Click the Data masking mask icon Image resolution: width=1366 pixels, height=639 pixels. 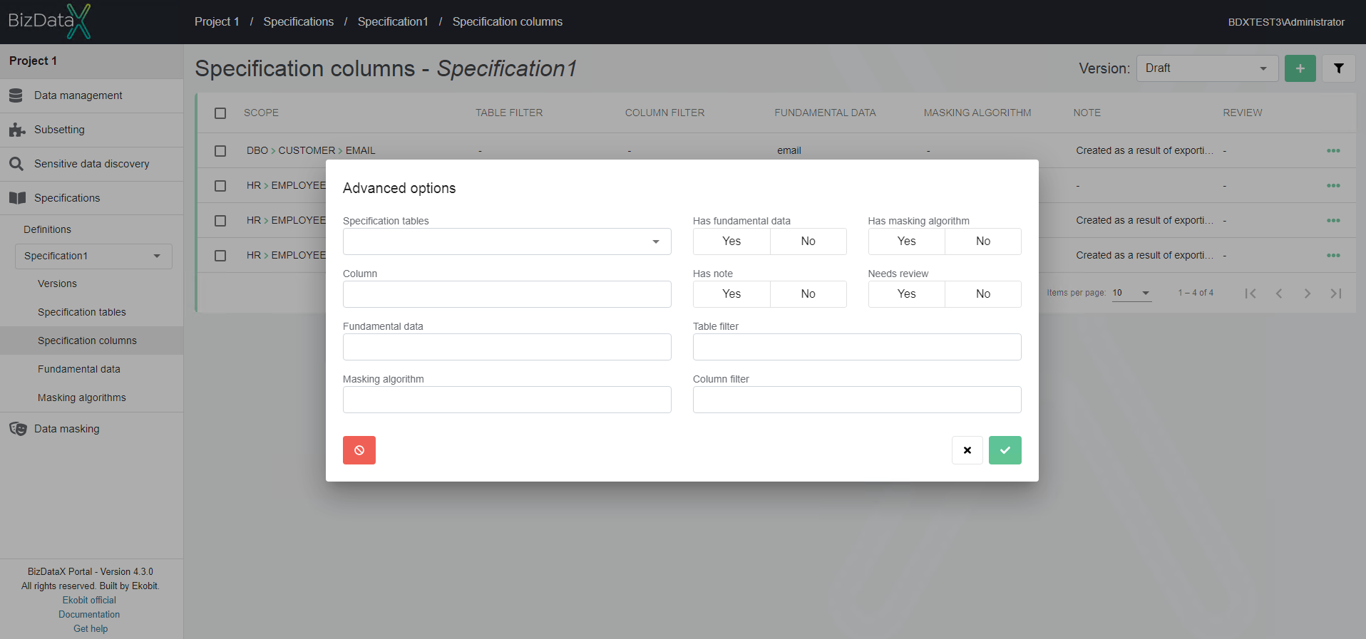[x=18, y=429]
